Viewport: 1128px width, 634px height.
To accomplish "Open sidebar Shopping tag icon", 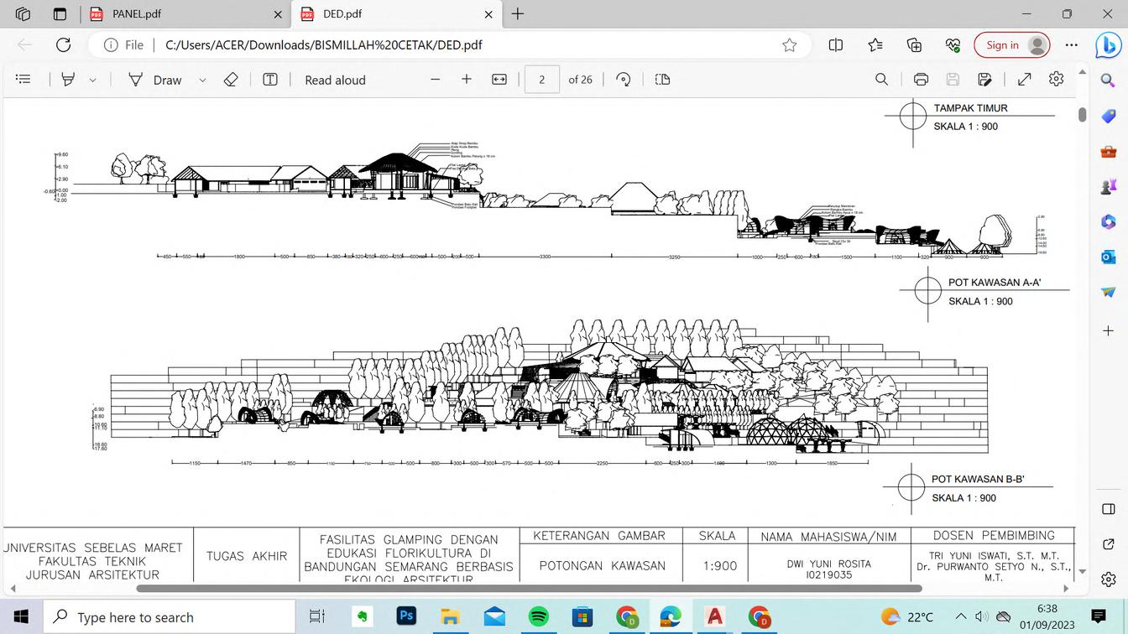I will click(1108, 117).
